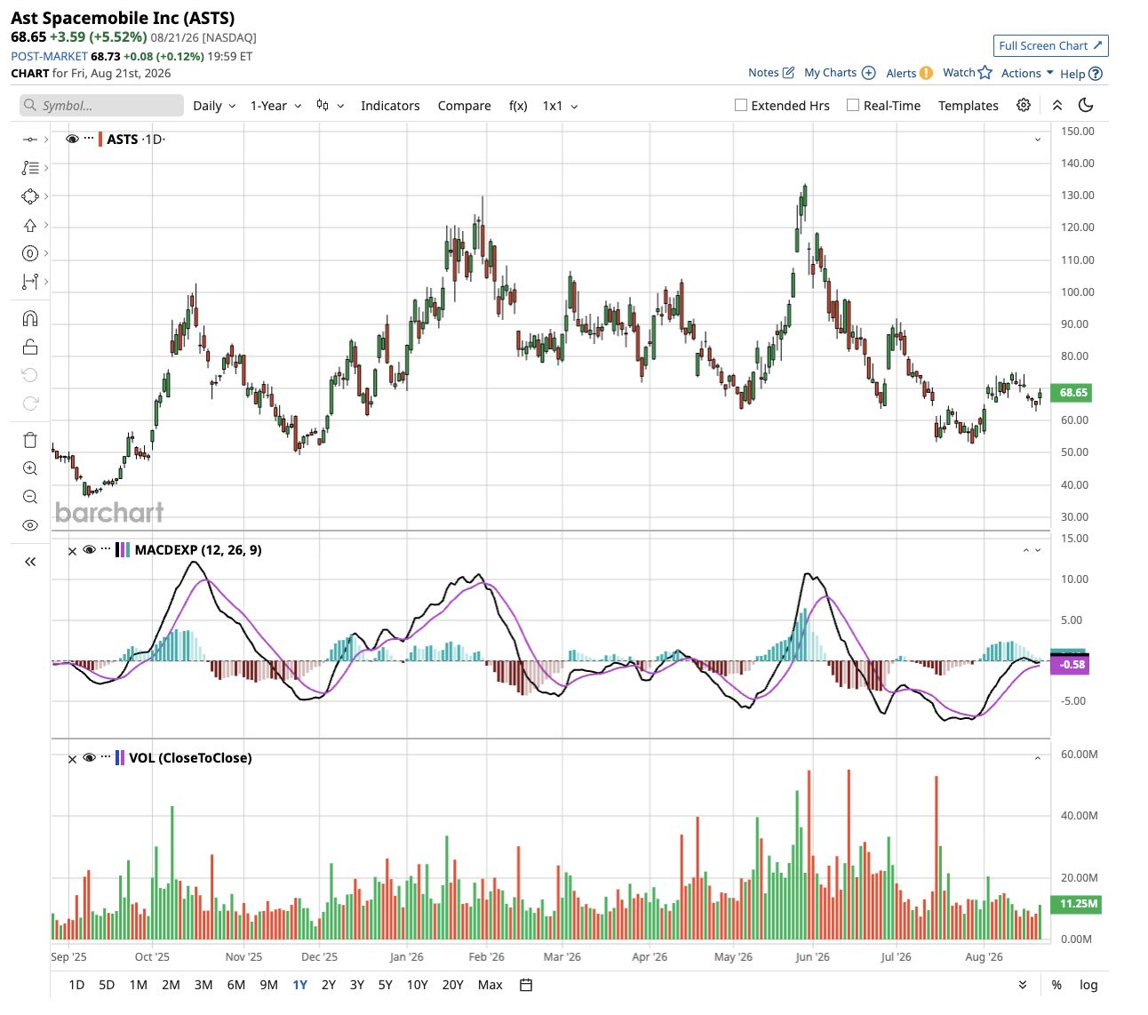The width and height of the screenshot is (1148, 1015).
Task: Open the 1x1 grid layout dropdown
Action: 560,106
